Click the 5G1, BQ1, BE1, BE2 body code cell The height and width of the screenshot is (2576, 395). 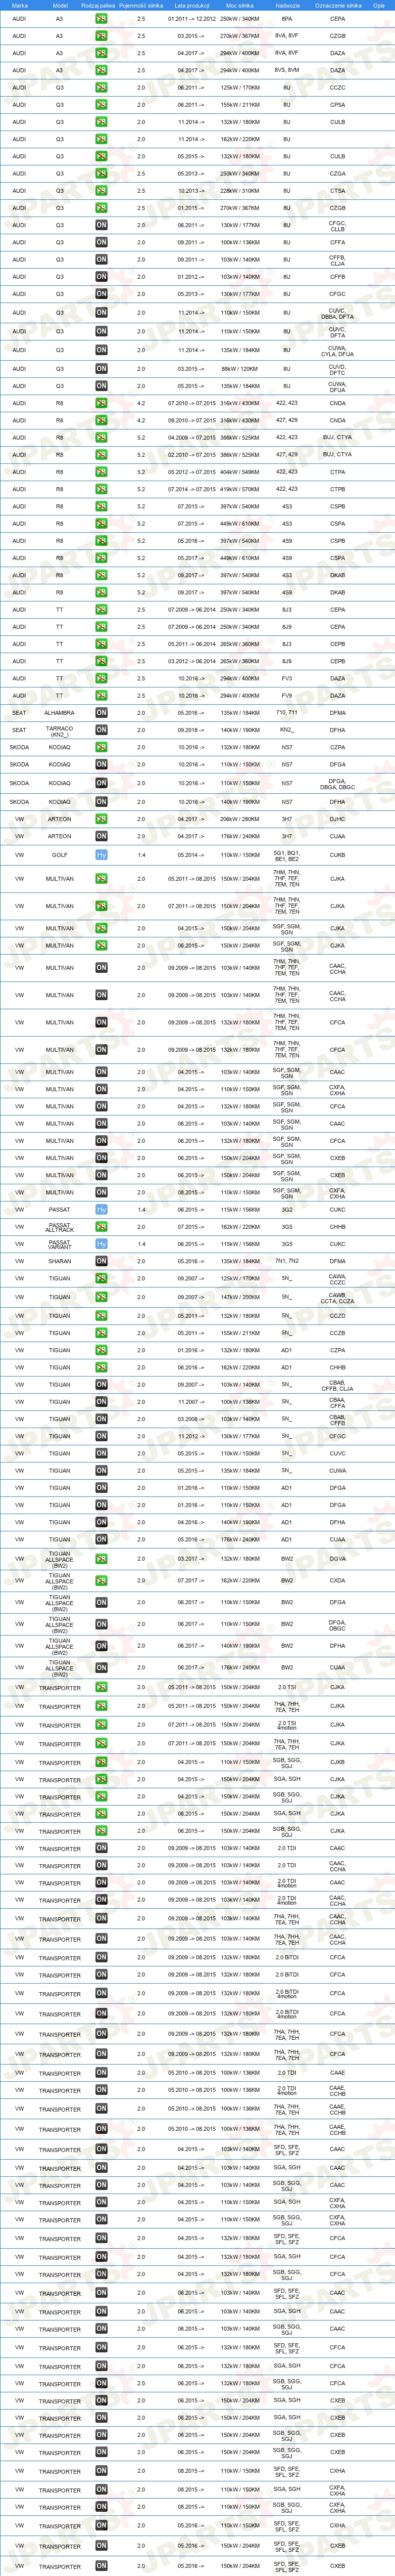point(287,855)
